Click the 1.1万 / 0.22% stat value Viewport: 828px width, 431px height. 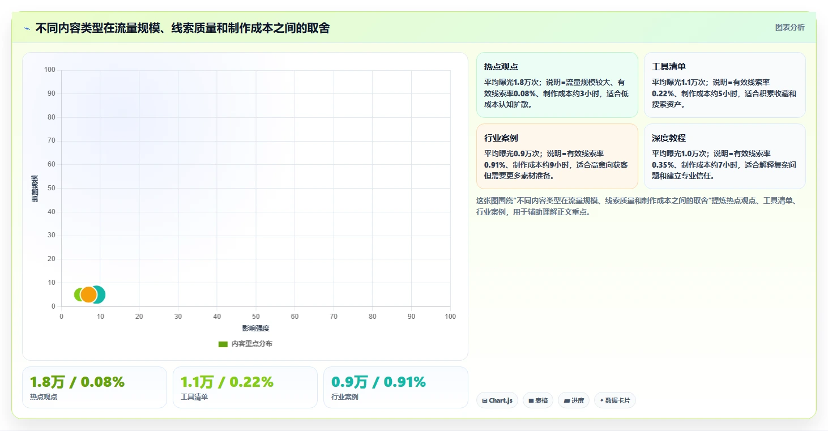point(227,382)
